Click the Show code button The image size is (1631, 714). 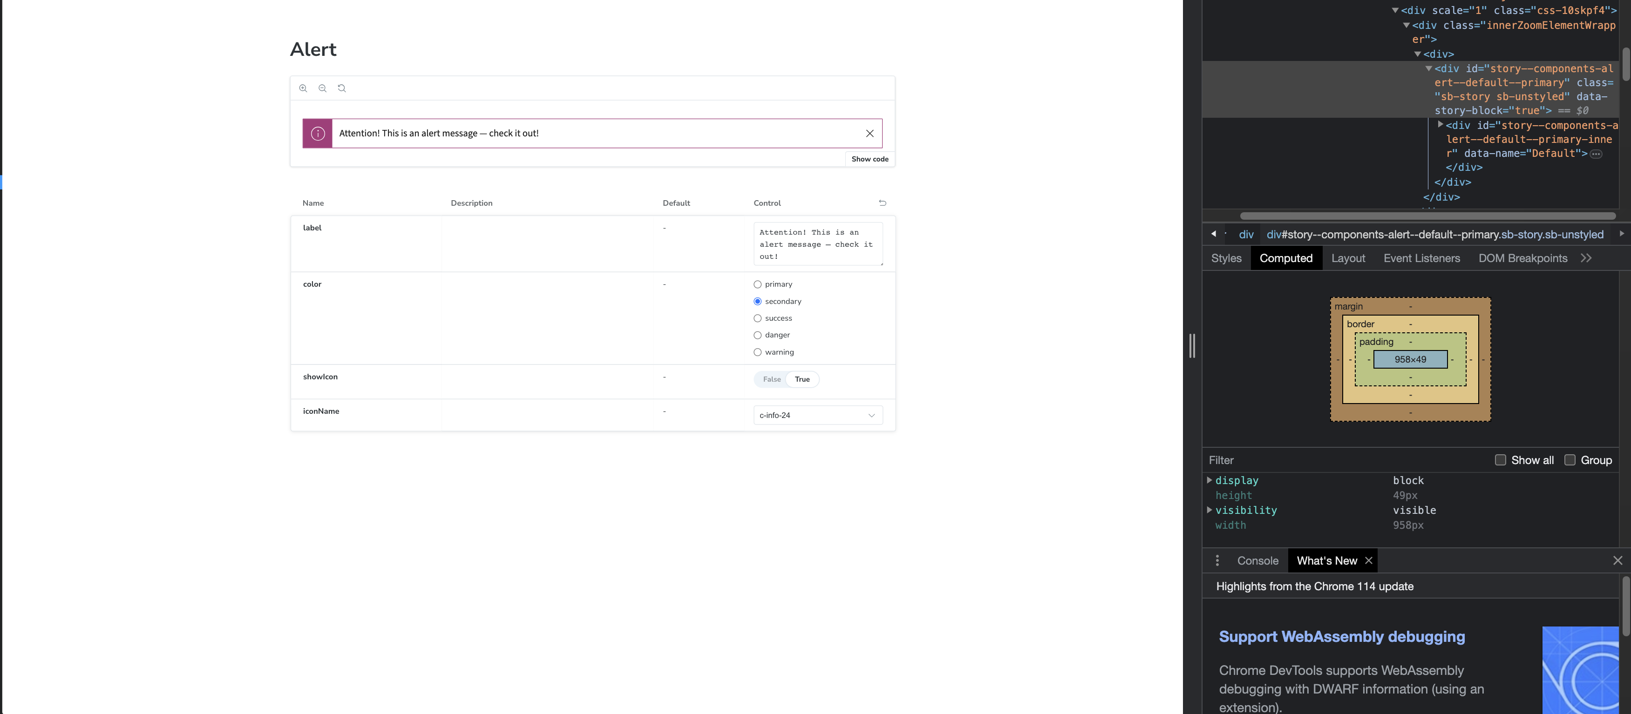tap(870, 159)
